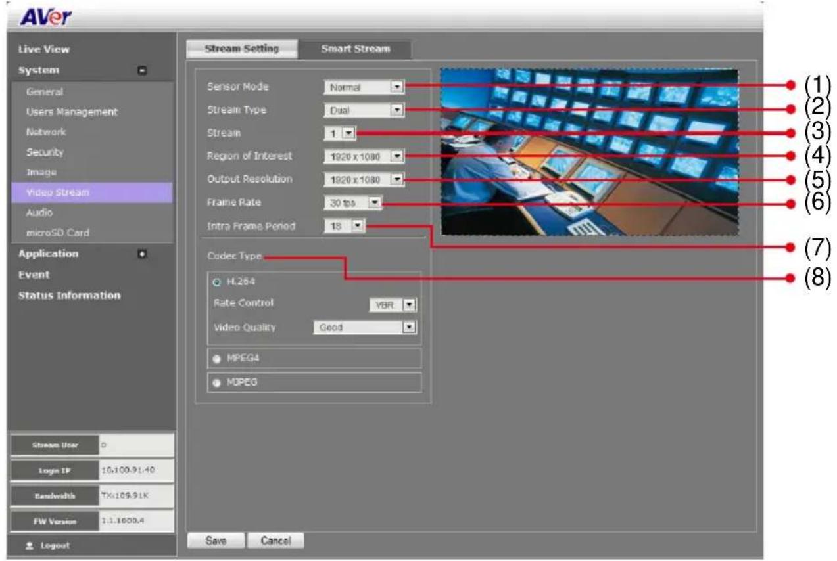Open Output Resolution dropdown
Screen dimensions: 837x561
pos(364,179)
